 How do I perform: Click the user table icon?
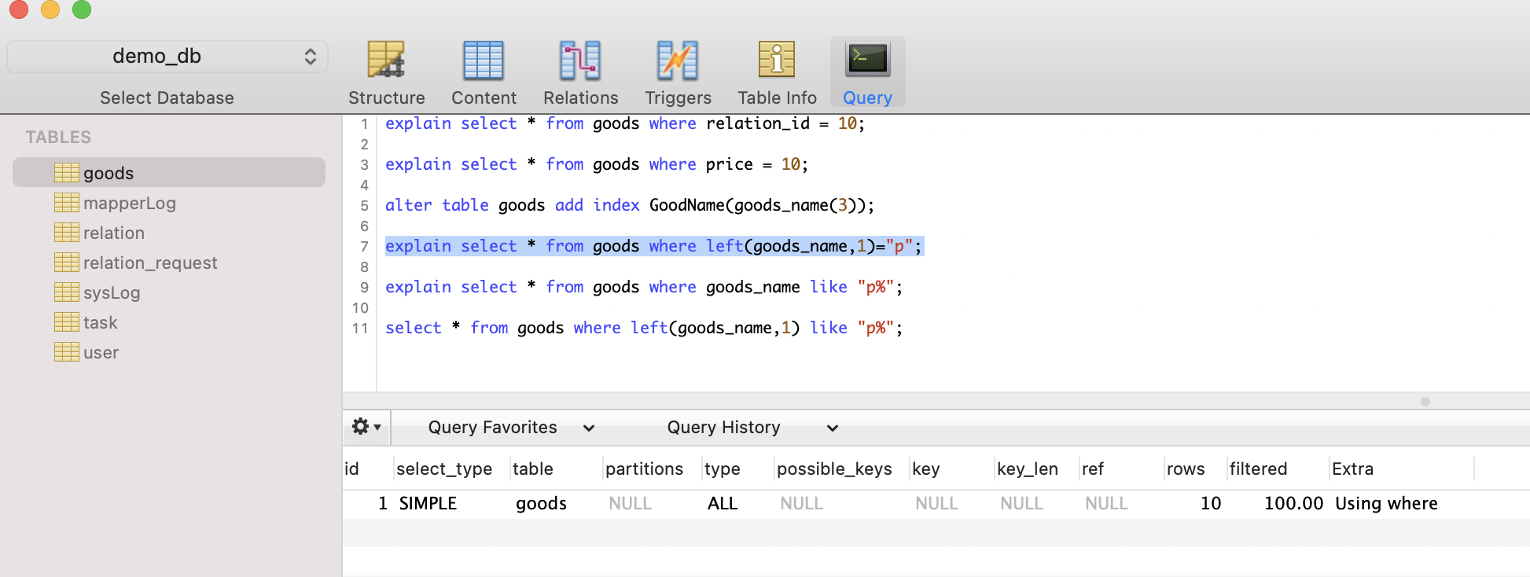point(67,352)
